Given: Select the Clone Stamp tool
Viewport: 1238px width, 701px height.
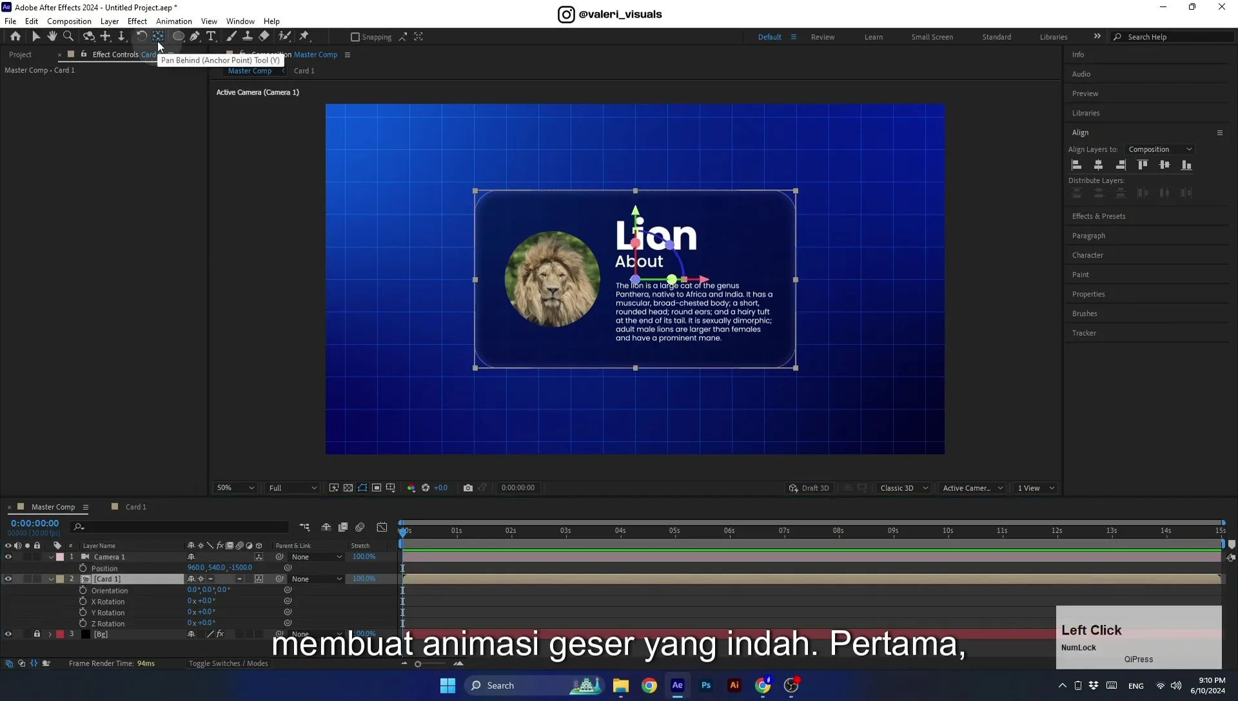Looking at the screenshot, I should click(x=248, y=37).
